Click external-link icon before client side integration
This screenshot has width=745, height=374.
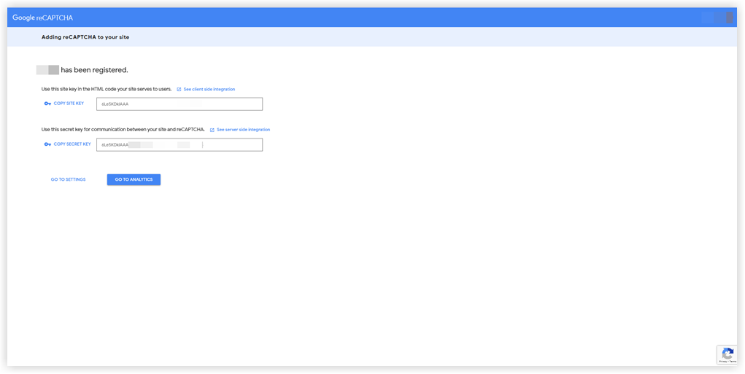pos(179,89)
